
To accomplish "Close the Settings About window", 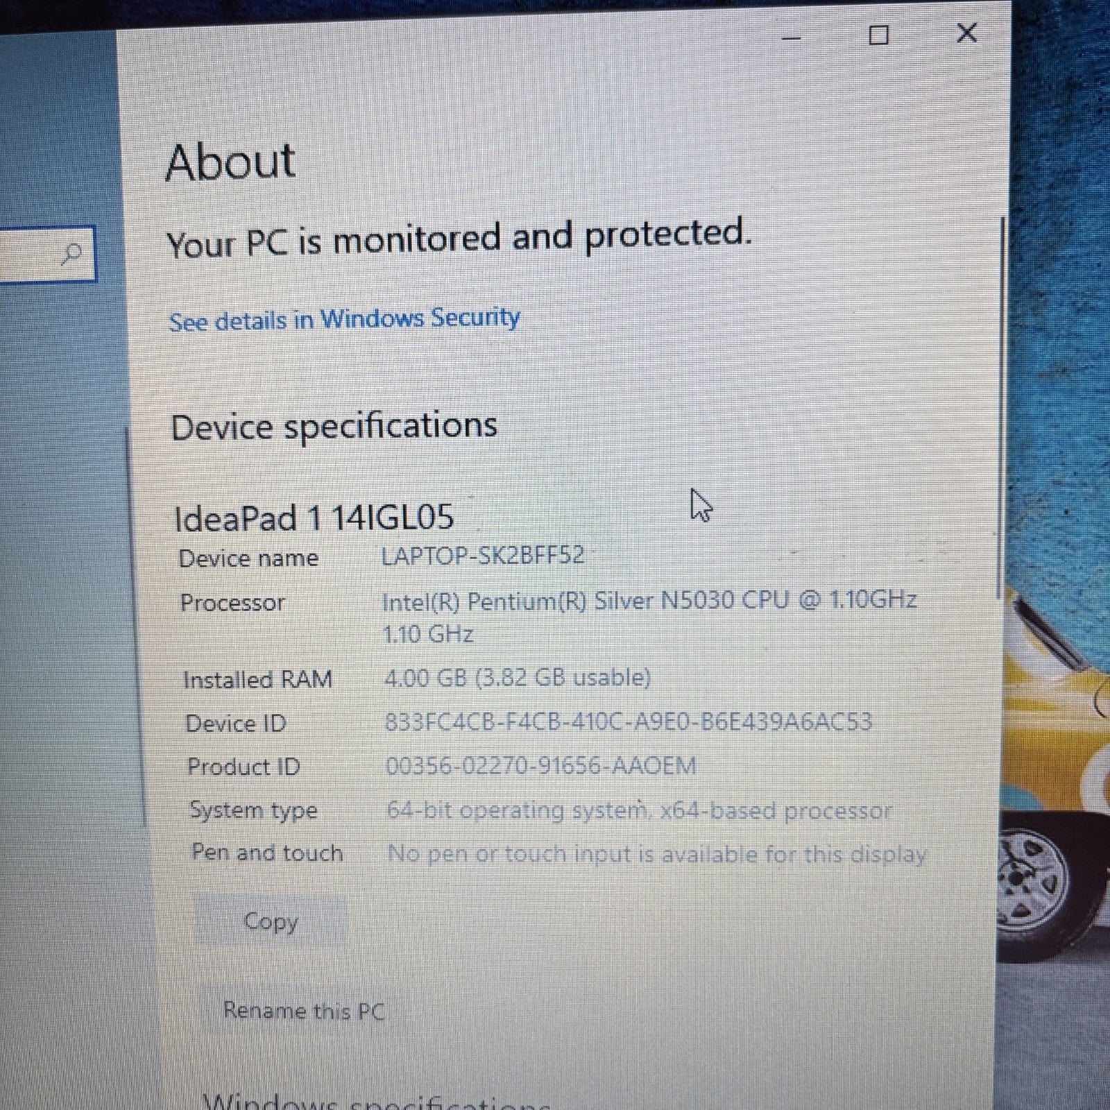I will [x=966, y=33].
